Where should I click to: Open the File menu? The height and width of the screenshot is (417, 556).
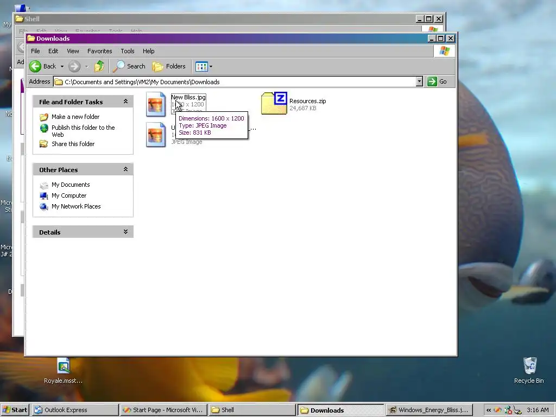click(35, 51)
